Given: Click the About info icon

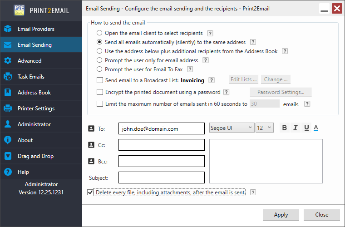Looking at the screenshot, I should coord(8,140).
